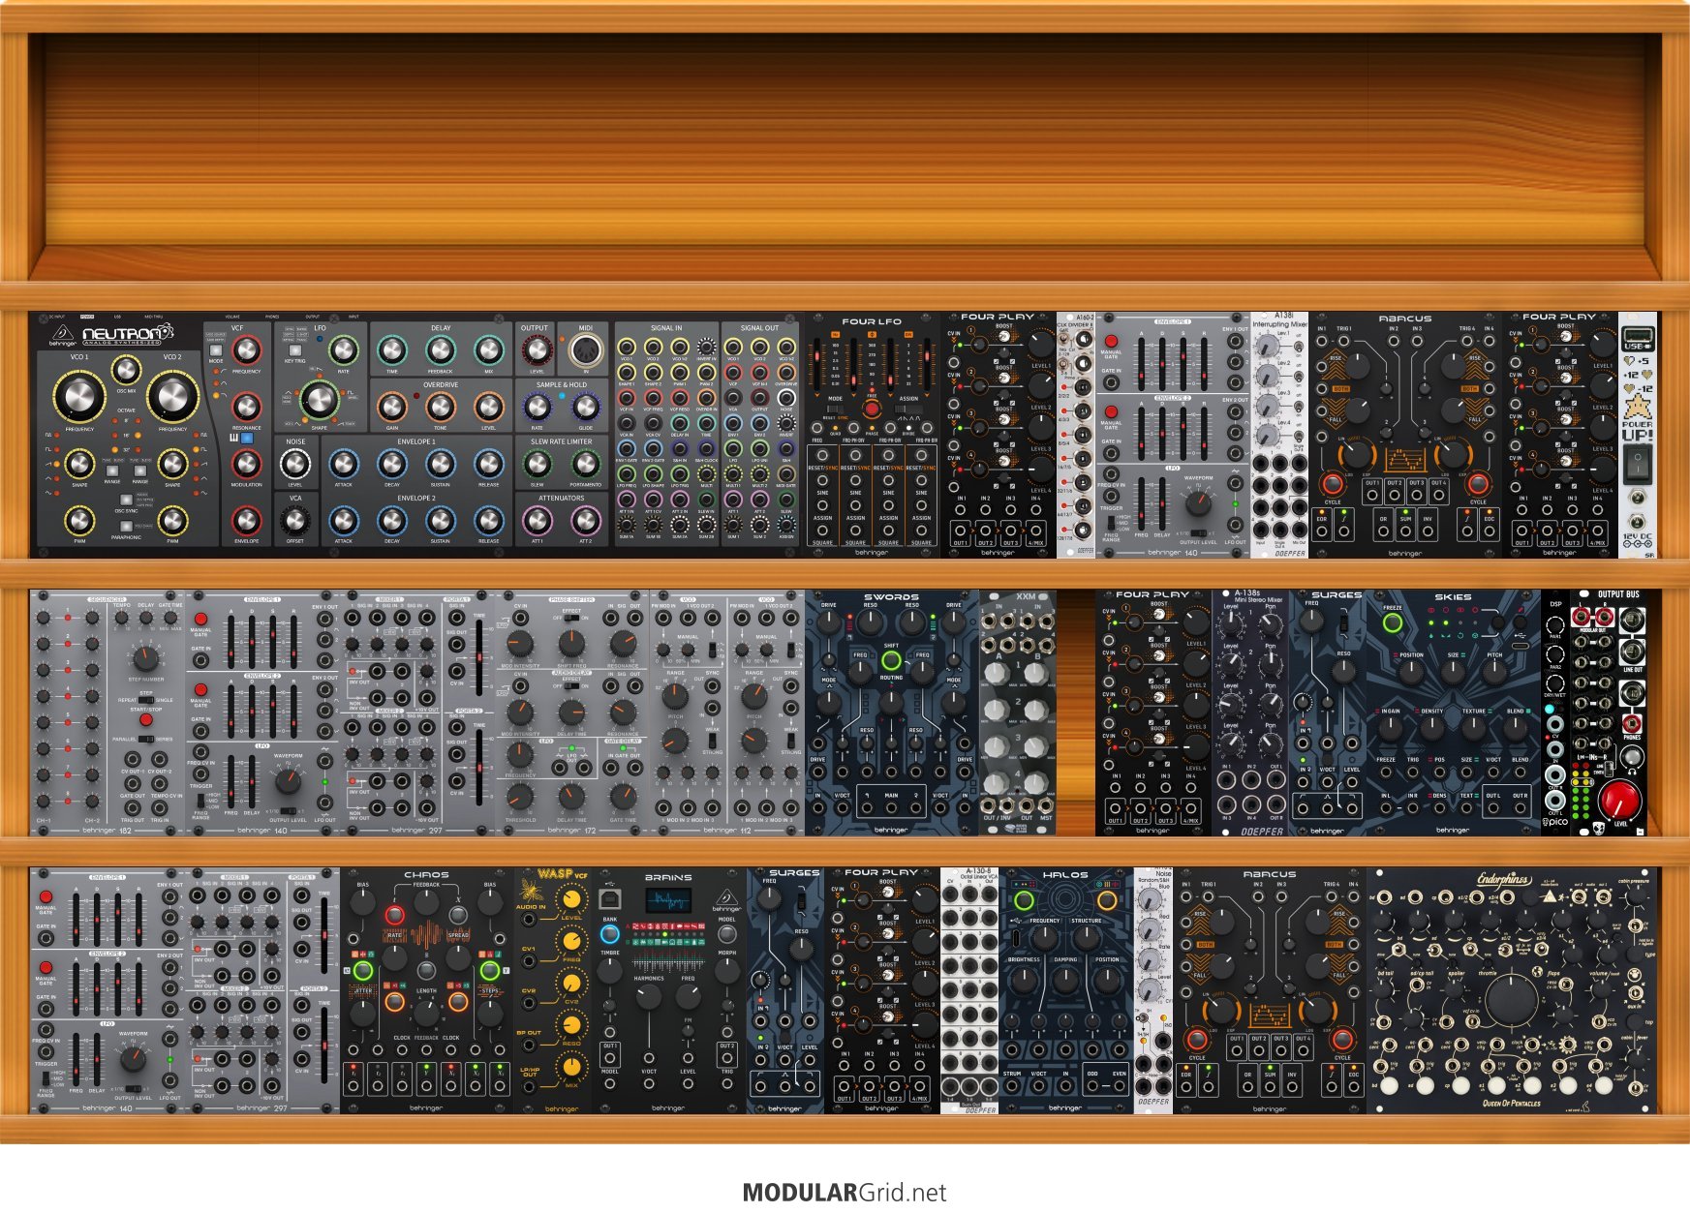
Task: Push the right Cycle button on top-row Abacus
Action: pyautogui.click(x=1478, y=483)
